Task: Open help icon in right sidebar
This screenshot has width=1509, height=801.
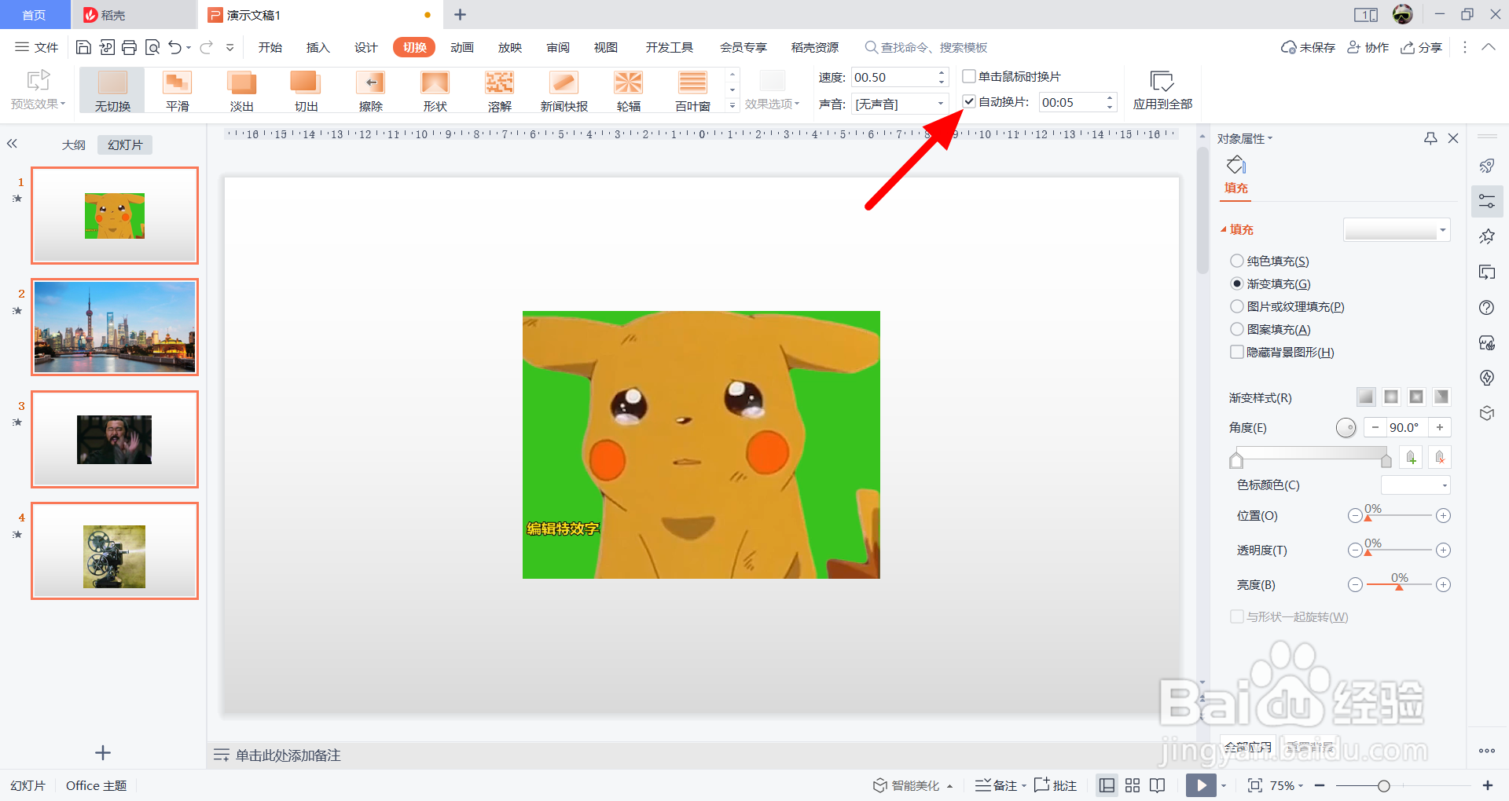Action: (x=1486, y=308)
